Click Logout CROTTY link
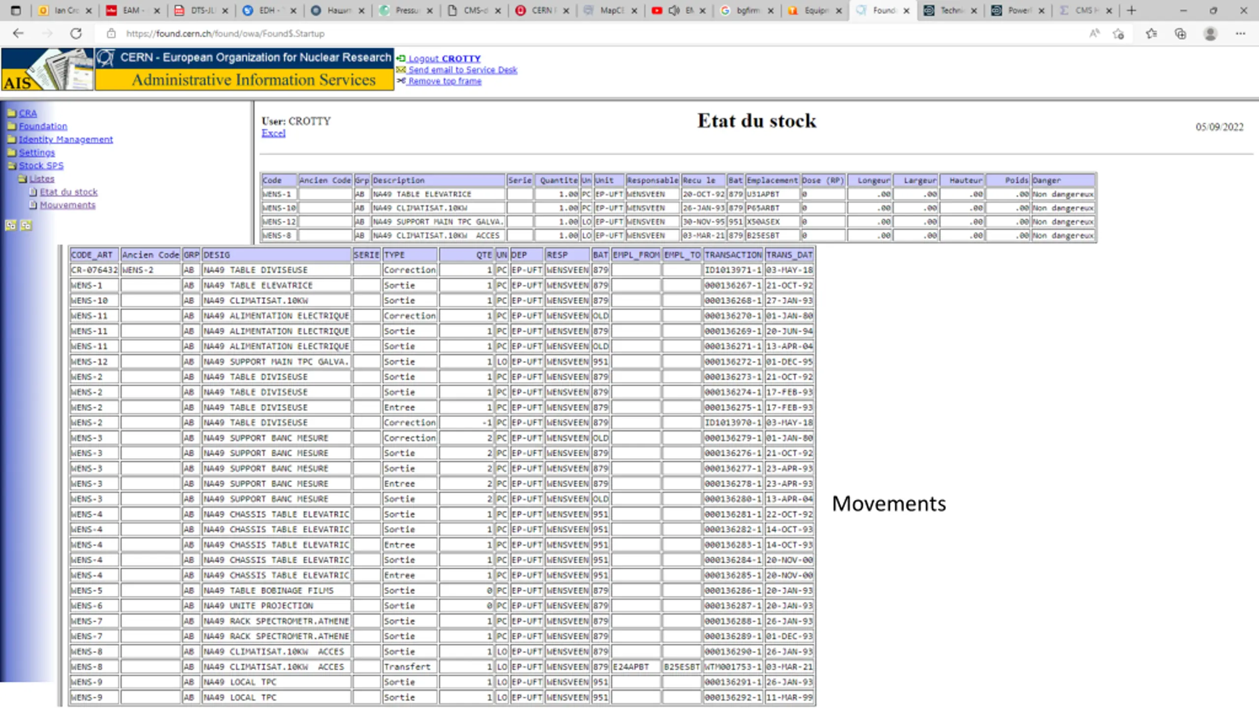This screenshot has height=708, width=1259. [x=444, y=59]
